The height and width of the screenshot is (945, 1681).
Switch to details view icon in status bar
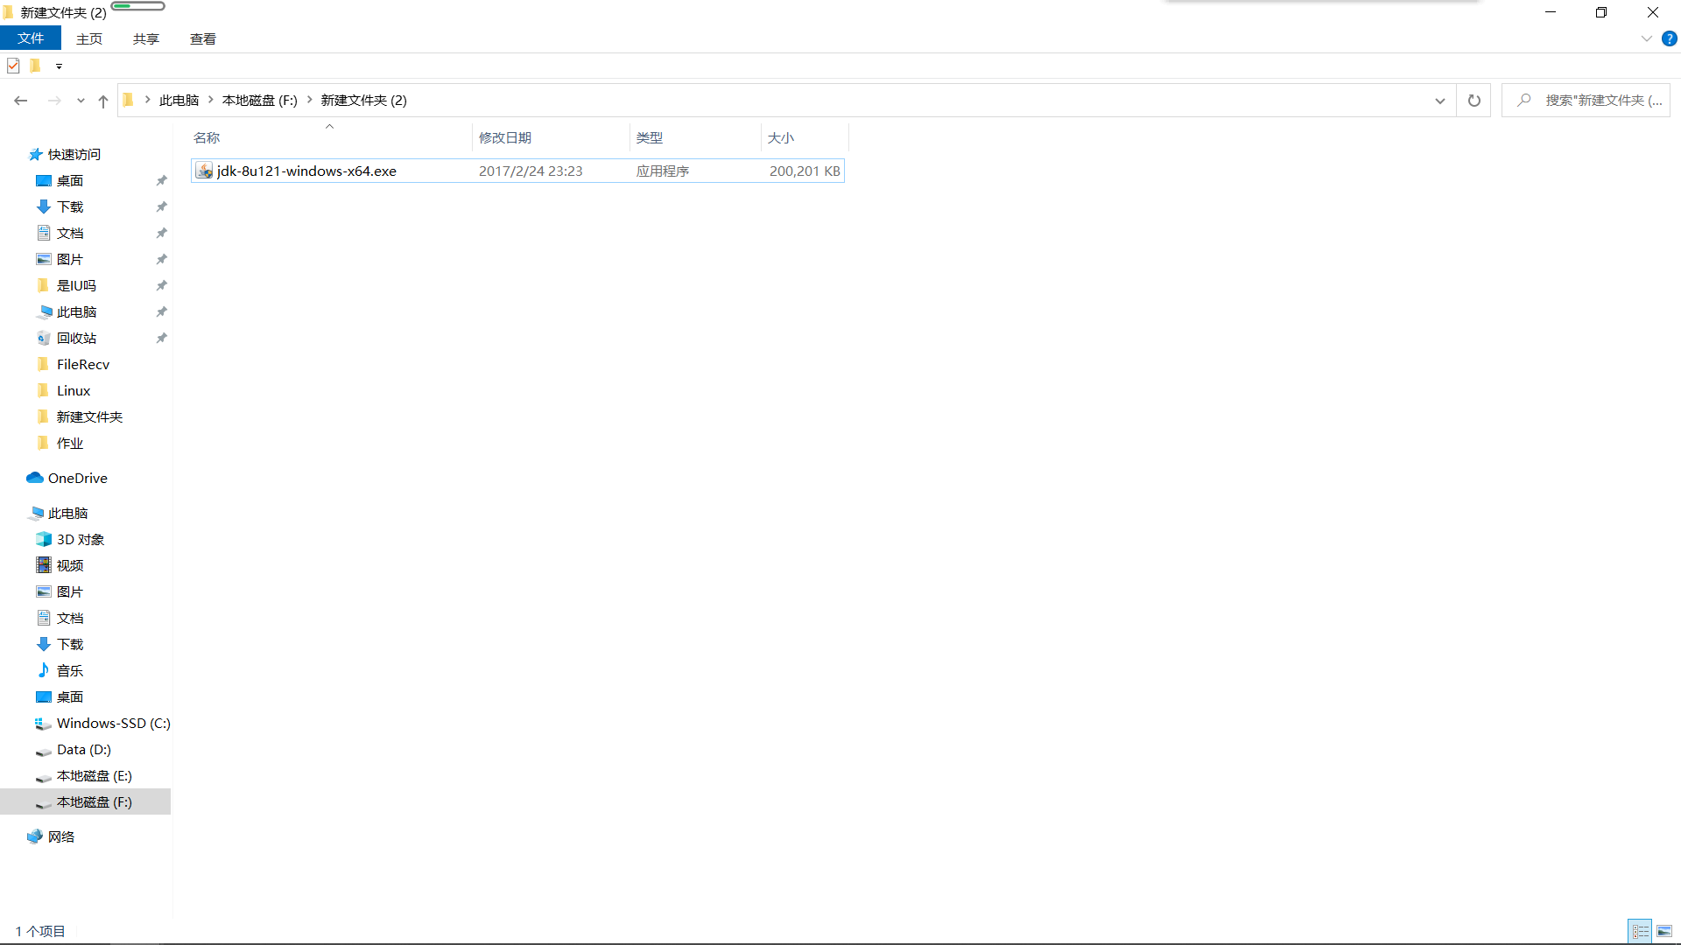[x=1641, y=932]
